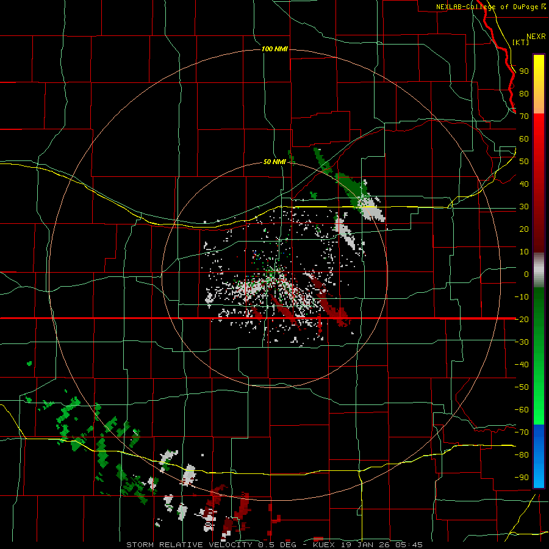Image resolution: width=549 pixels, height=549 pixels.
Task: Click the 05:45 timestamp in the caption
Action: 409,545
